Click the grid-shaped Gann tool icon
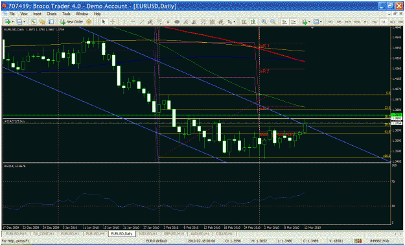 click(x=212, y=22)
